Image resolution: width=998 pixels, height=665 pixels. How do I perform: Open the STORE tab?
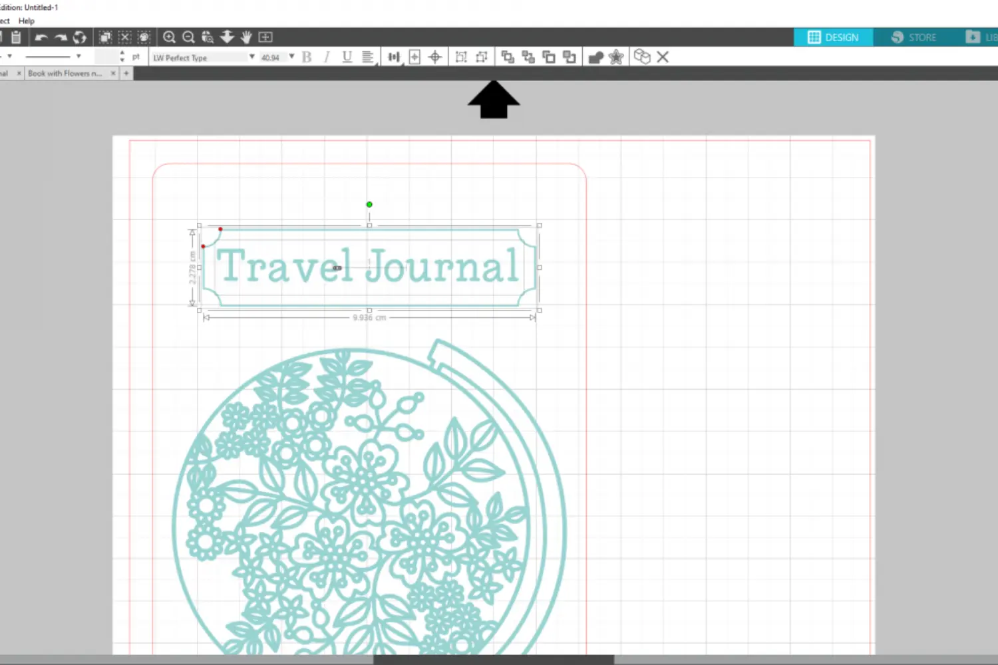(914, 37)
